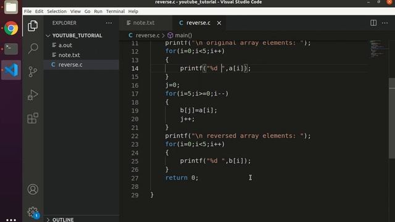Open the Go menu
The height and width of the screenshot is (222, 395).
[x=88, y=11]
